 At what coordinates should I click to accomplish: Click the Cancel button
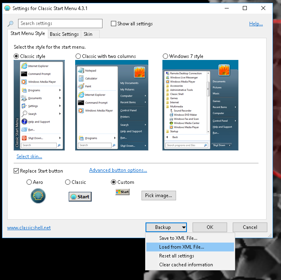click(x=250, y=227)
